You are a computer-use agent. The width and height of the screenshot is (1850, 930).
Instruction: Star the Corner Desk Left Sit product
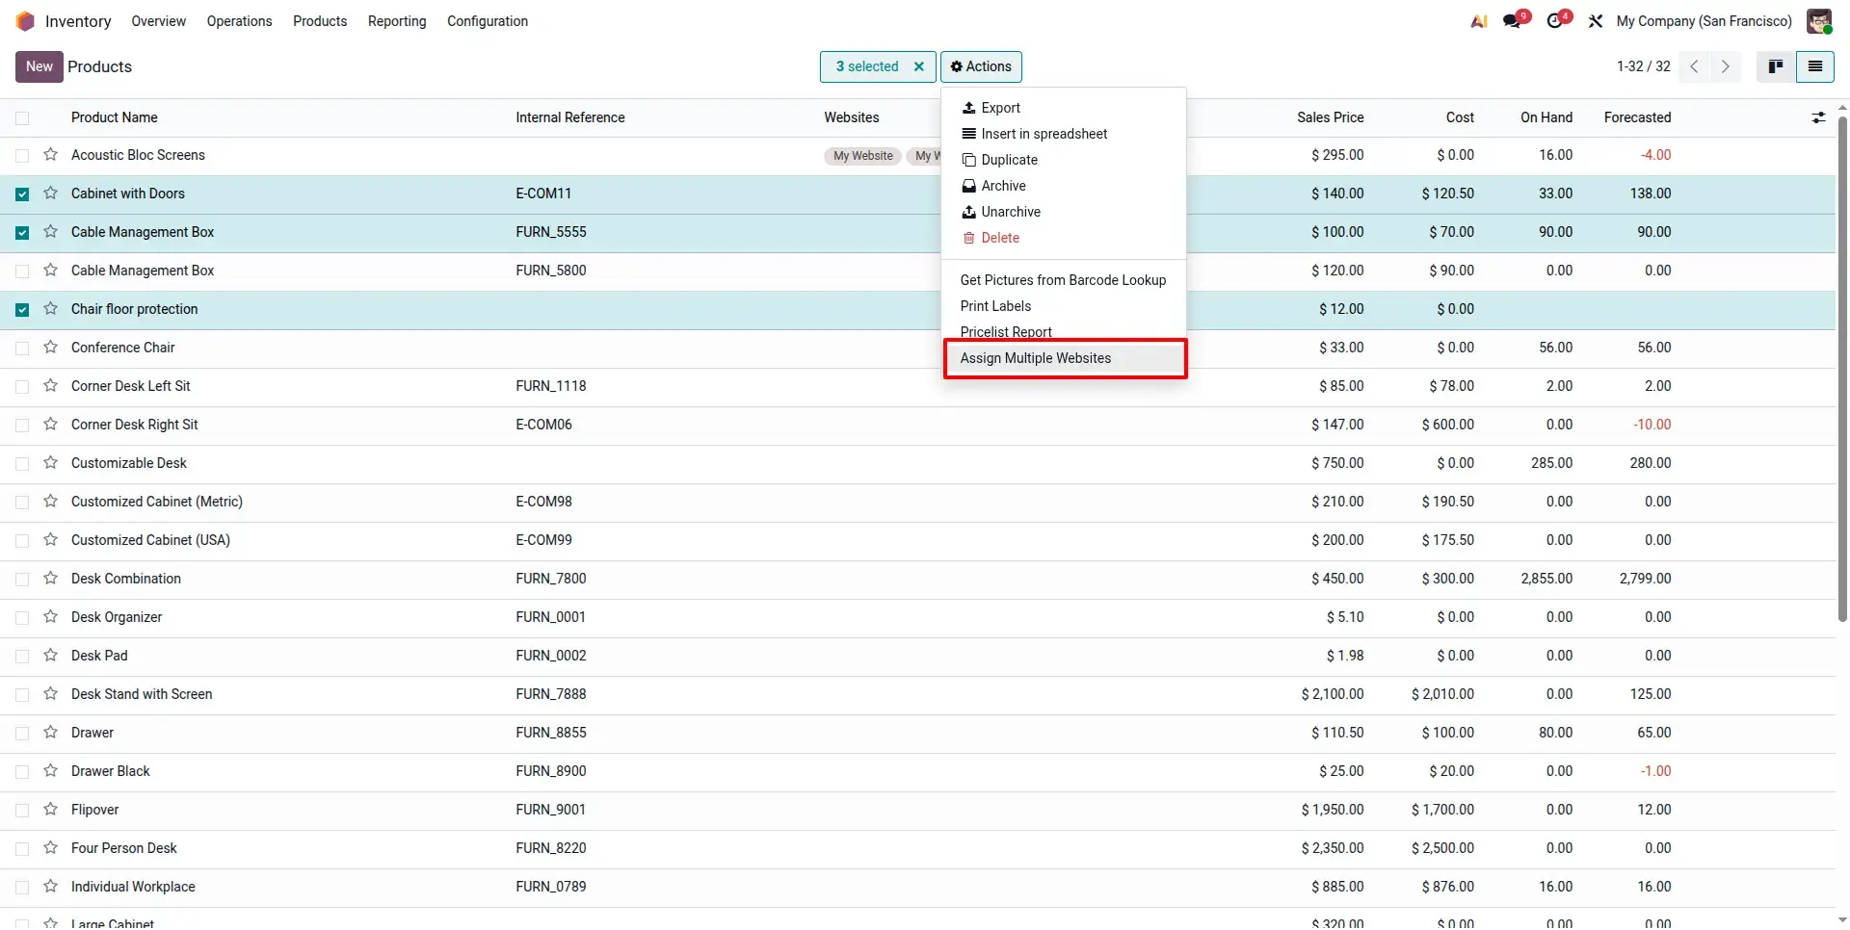(51, 386)
